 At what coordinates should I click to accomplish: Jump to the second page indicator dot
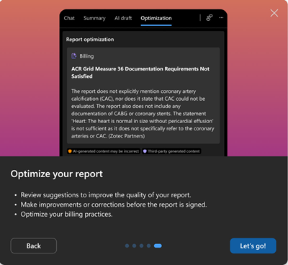coord(135,246)
